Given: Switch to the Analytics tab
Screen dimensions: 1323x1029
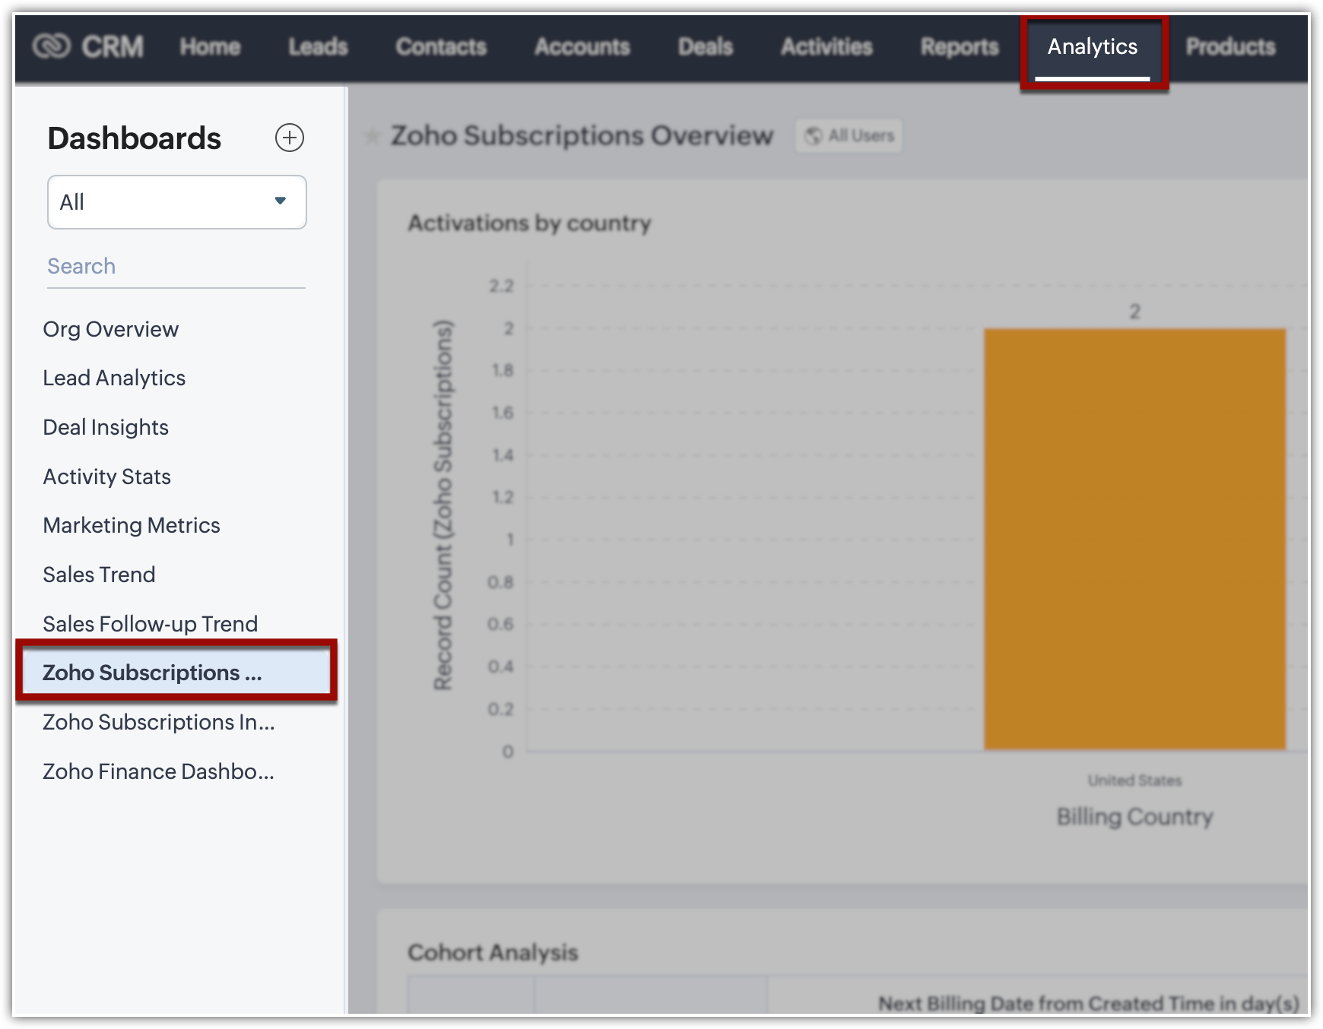Looking at the screenshot, I should (1093, 47).
